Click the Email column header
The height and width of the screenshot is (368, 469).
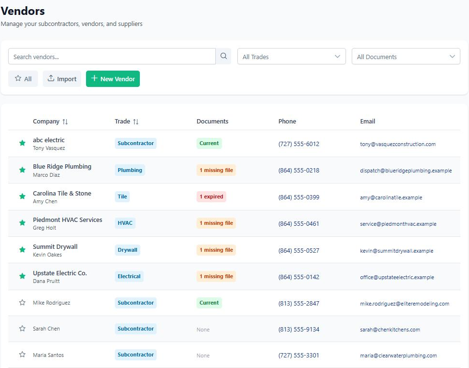coord(368,122)
